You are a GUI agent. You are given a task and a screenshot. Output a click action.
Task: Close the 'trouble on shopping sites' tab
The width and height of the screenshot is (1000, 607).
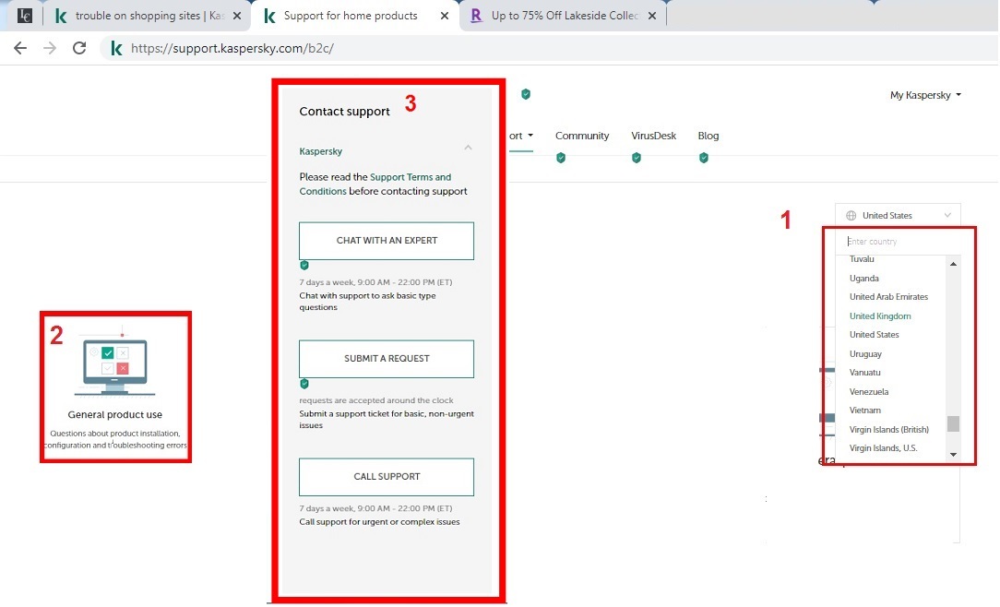click(237, 16)
